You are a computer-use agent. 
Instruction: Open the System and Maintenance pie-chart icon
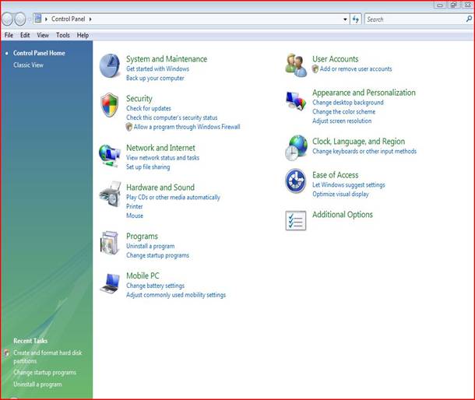(110, 65)
